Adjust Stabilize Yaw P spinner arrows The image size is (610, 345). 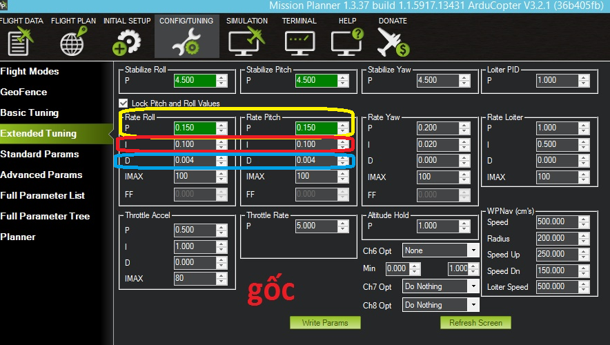click(464, 80)
